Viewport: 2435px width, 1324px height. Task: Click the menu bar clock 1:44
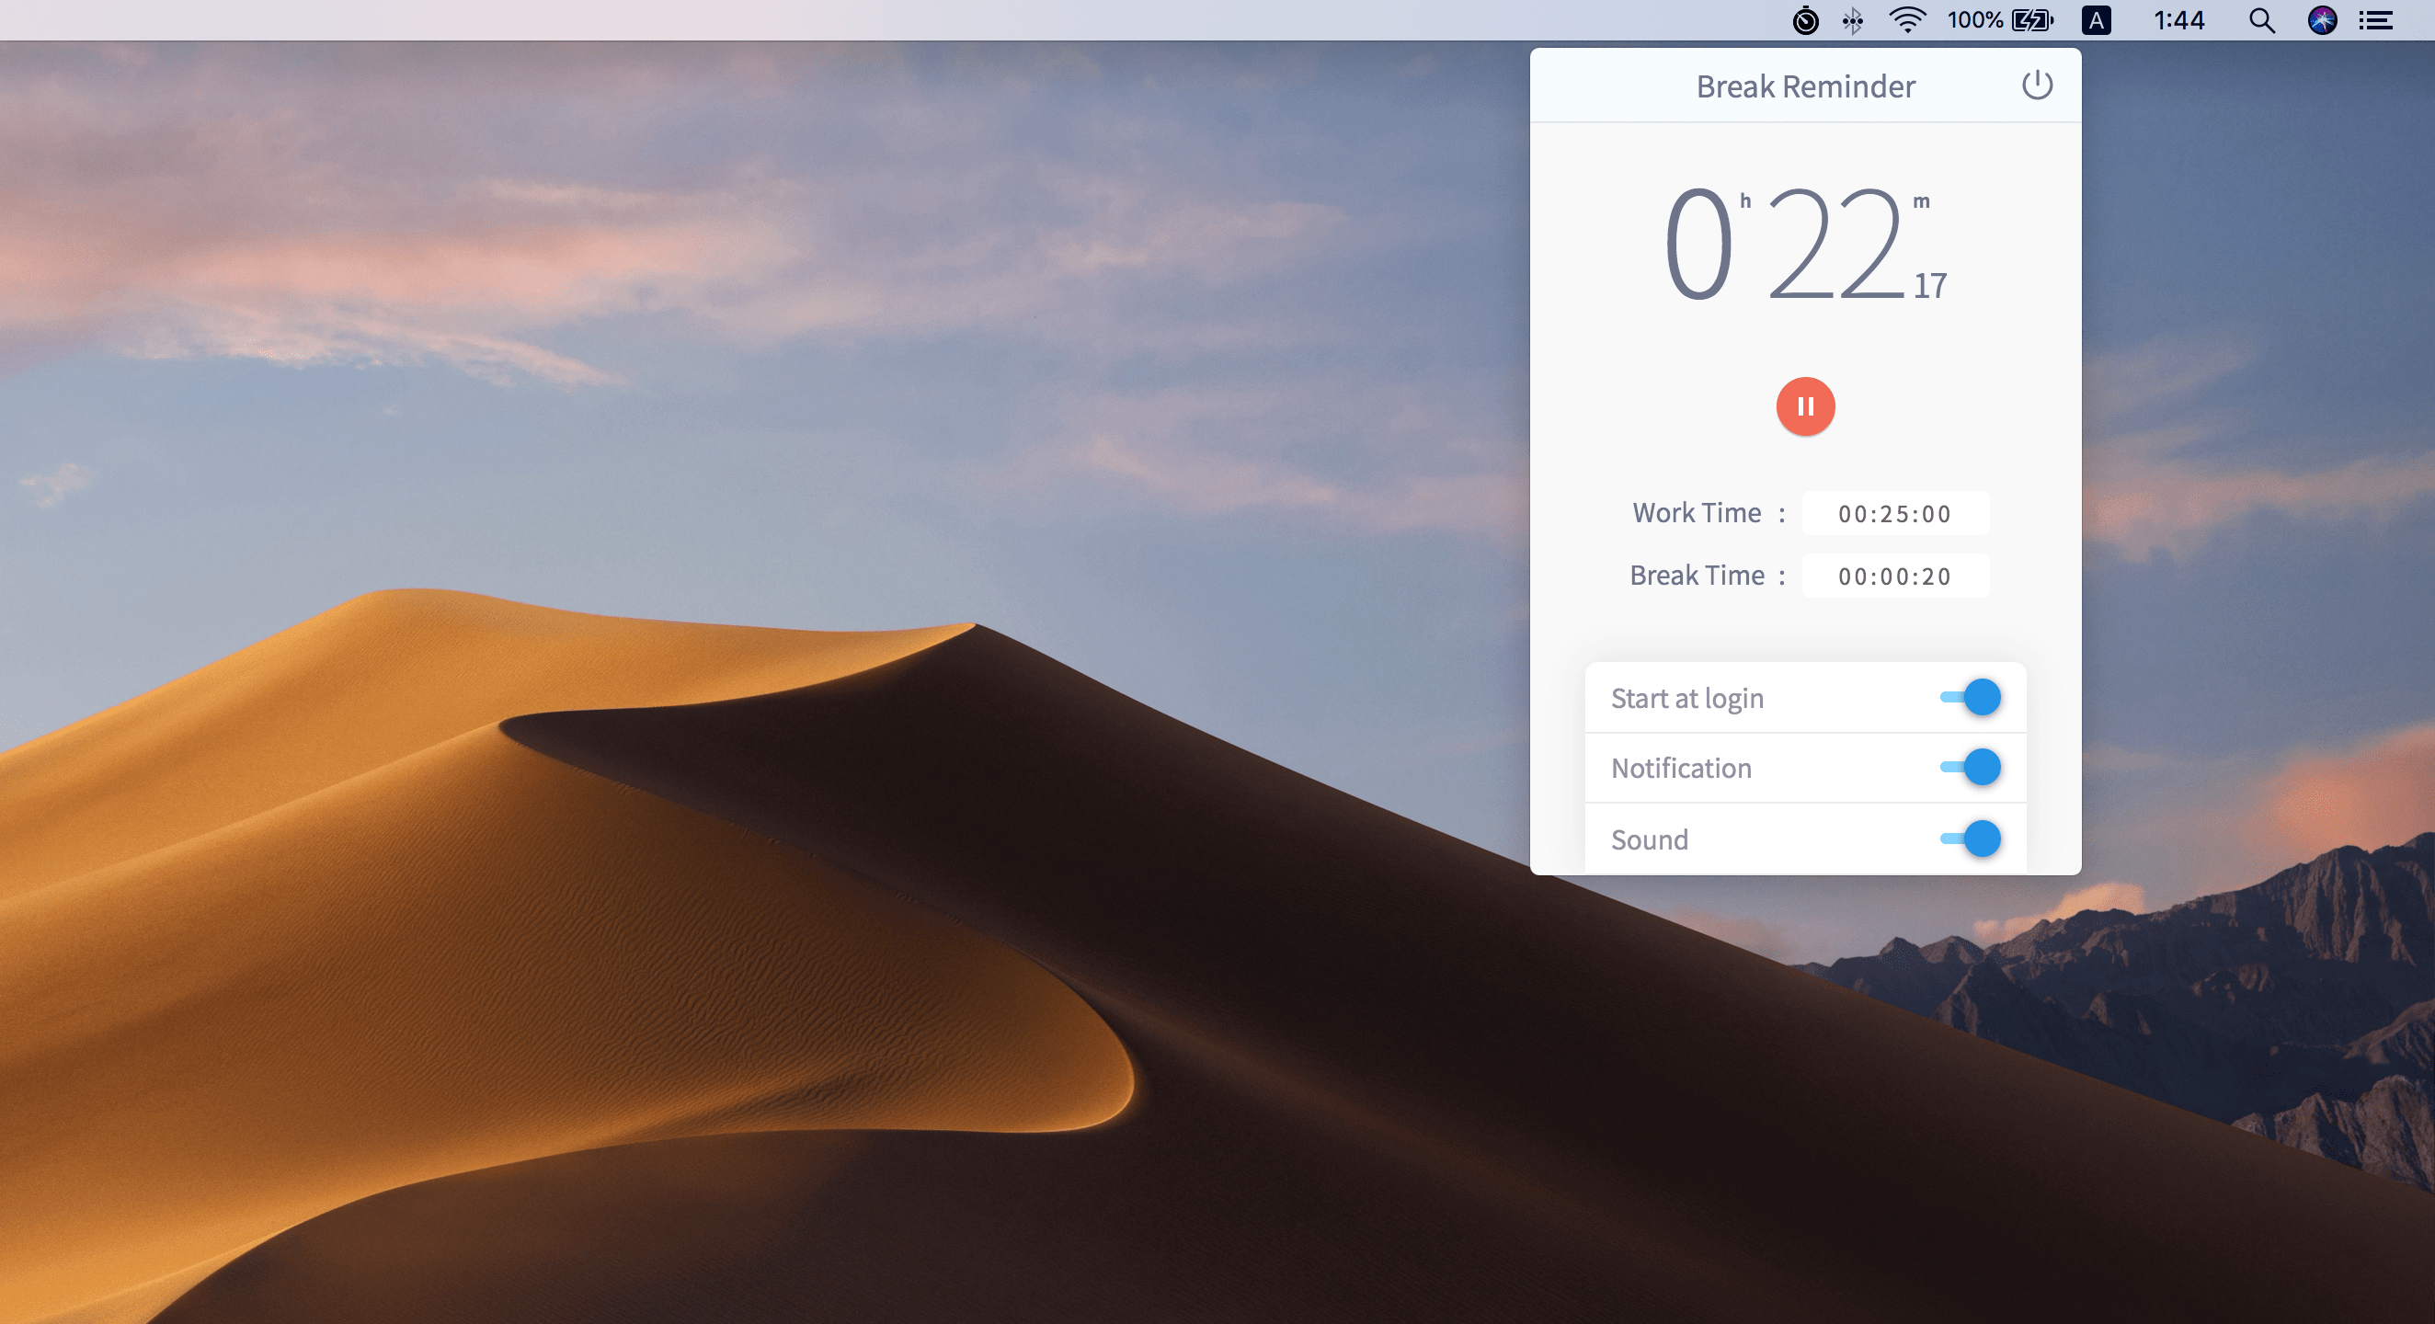2178,20
